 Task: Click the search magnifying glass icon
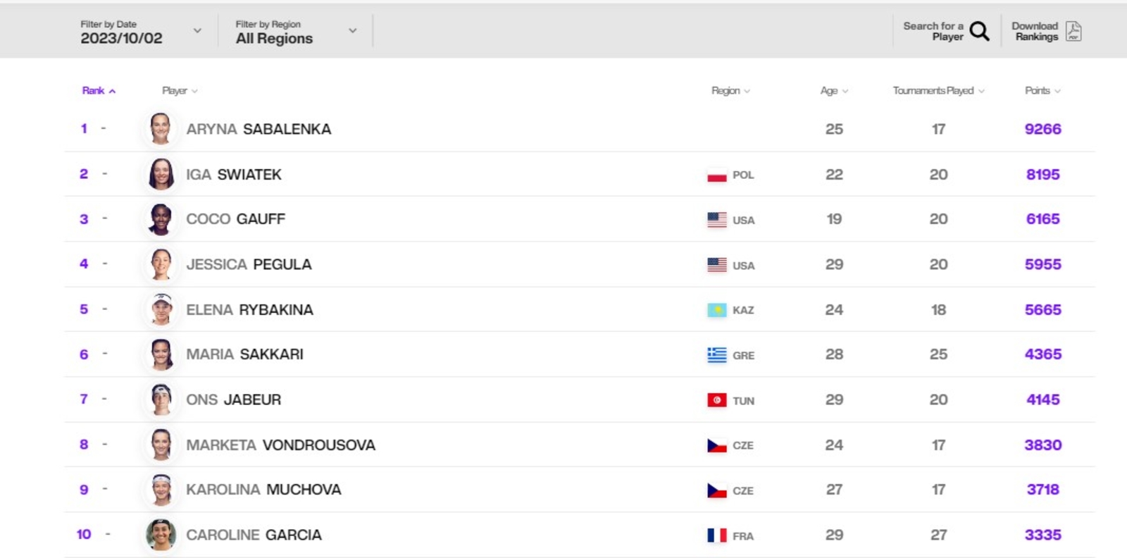pos(979,31)
